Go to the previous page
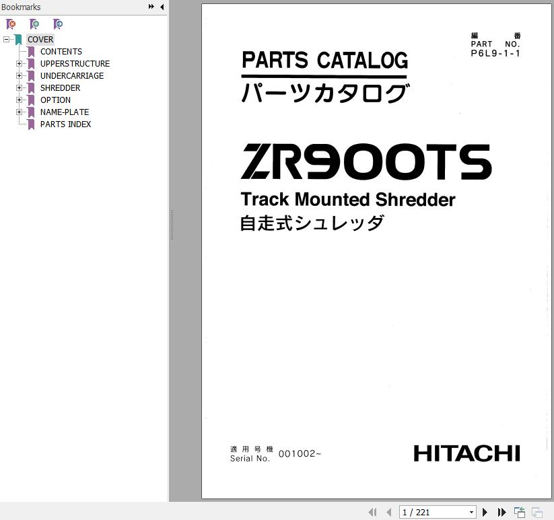Screen dimensions: 554x520 tap(389, 512)
